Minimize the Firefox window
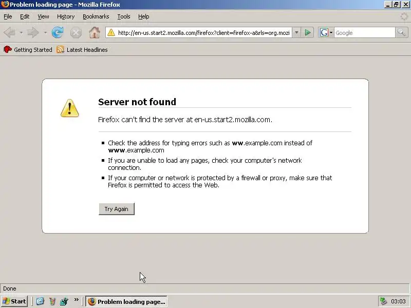Screen dimensions: 411x308 pyautogui.click(x=388, y=5)
